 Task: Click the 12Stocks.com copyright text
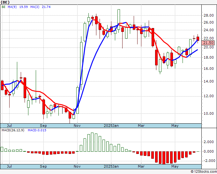click(x=204, y=172)
